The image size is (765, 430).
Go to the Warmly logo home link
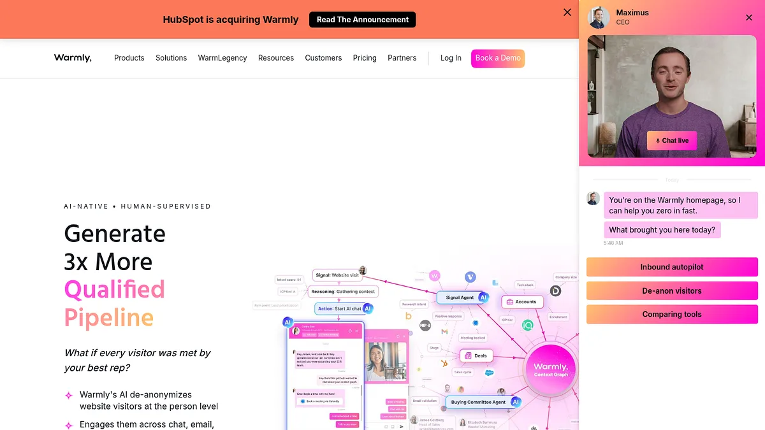point(73,58)
